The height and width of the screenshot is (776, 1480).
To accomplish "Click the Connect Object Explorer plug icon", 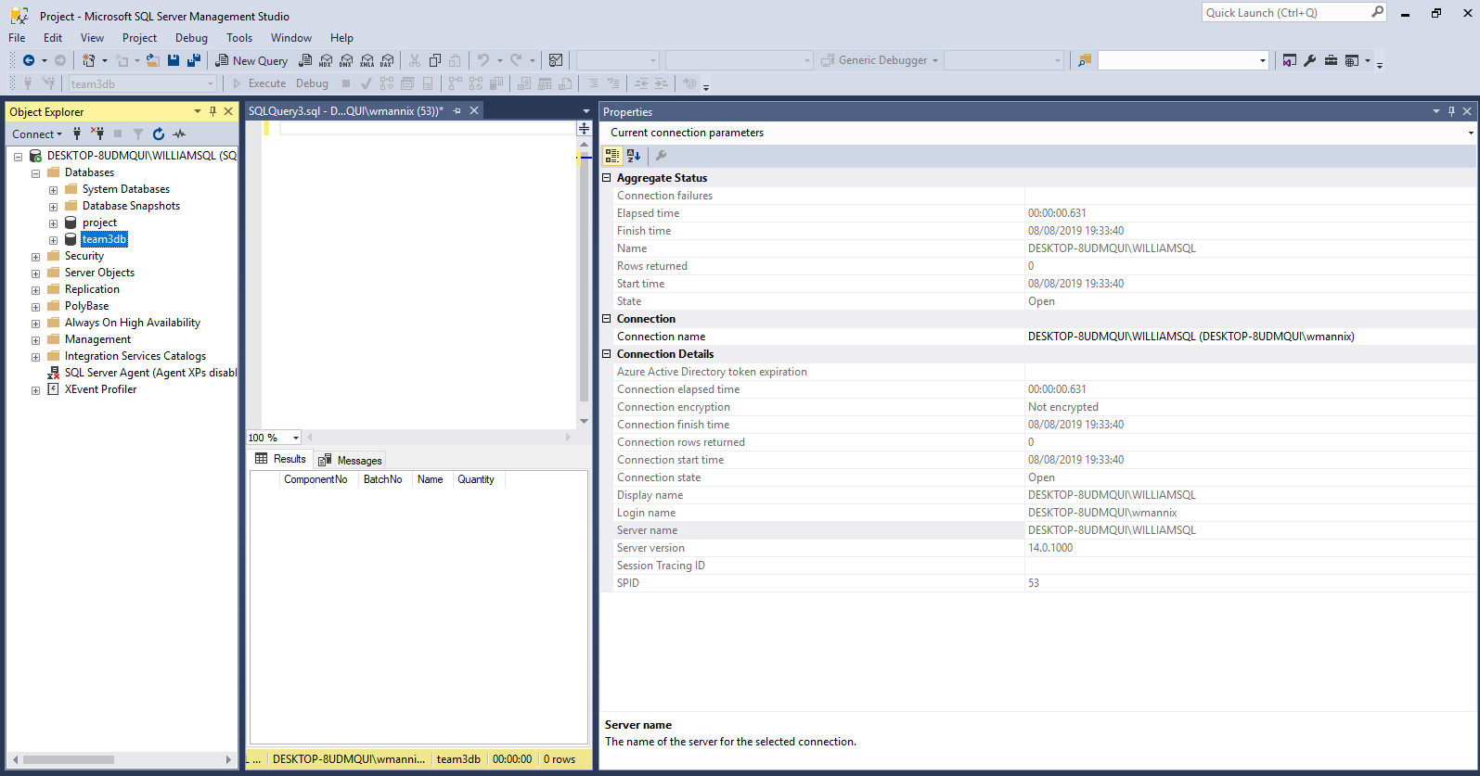I will tap(77, 134).
